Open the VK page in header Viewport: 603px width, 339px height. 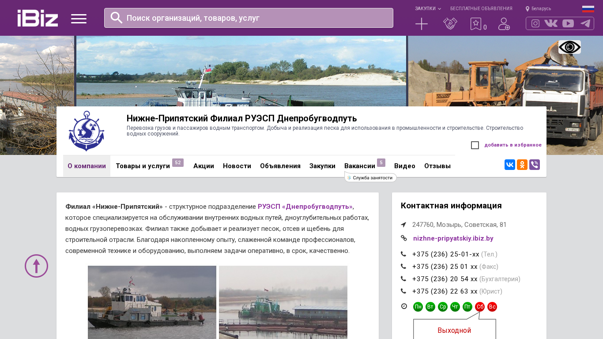coord(551,23)
